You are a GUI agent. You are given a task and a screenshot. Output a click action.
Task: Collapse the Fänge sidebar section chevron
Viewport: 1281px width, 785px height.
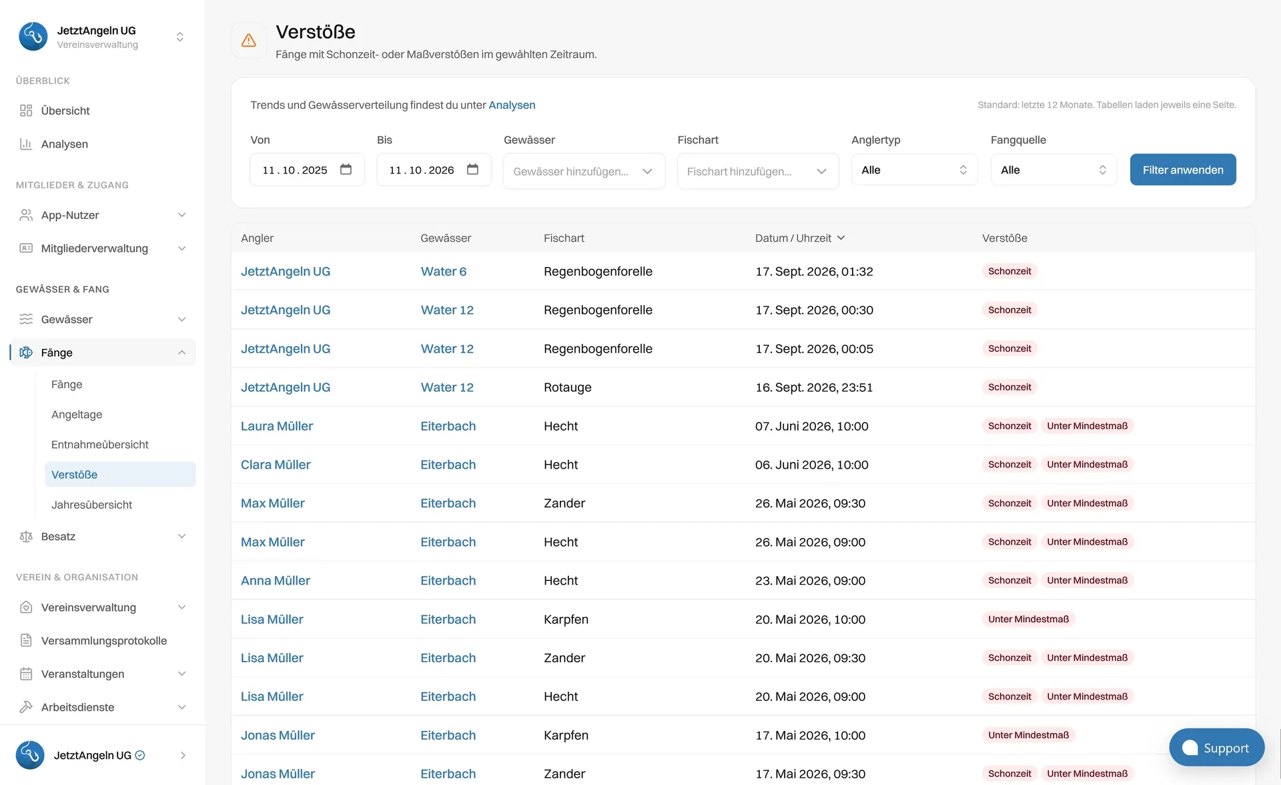[x=181, y=352]
